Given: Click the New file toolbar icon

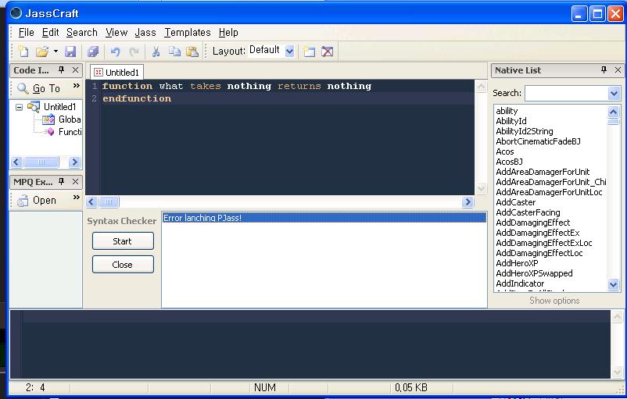Looking at the screenshot, I should point(23,52).
